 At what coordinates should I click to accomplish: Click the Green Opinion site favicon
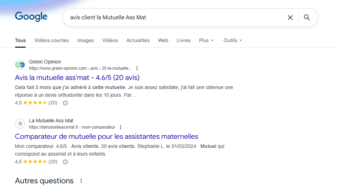coord(20,65)
